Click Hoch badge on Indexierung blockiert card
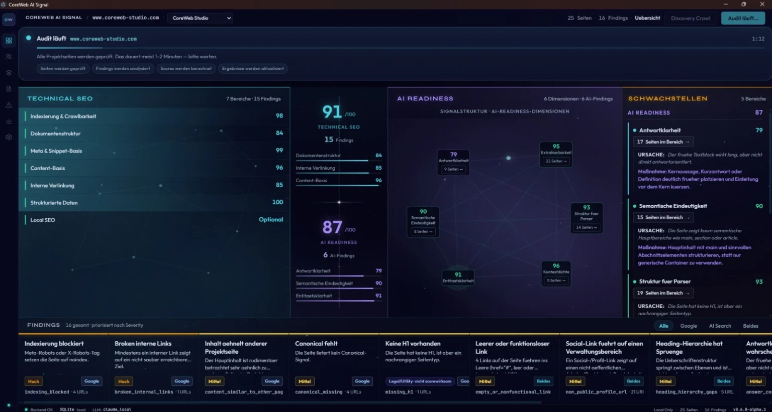 (34, 381)
